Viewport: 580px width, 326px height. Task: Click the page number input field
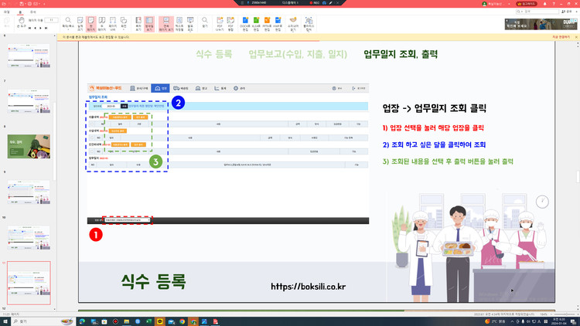click(x=51, y=20)
